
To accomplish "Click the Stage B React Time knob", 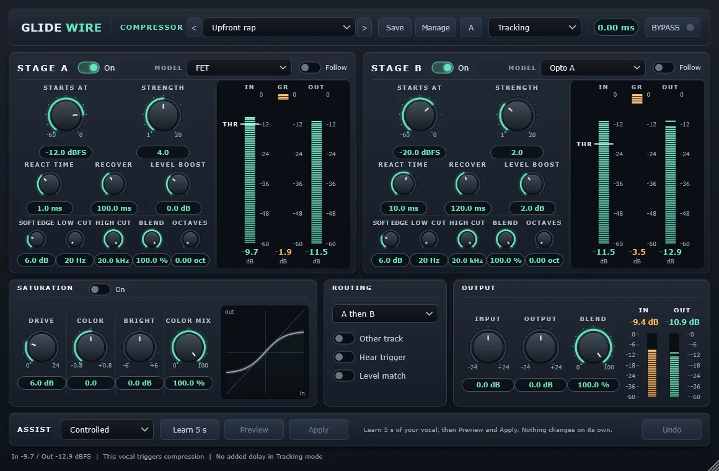I will click(403, 184).
